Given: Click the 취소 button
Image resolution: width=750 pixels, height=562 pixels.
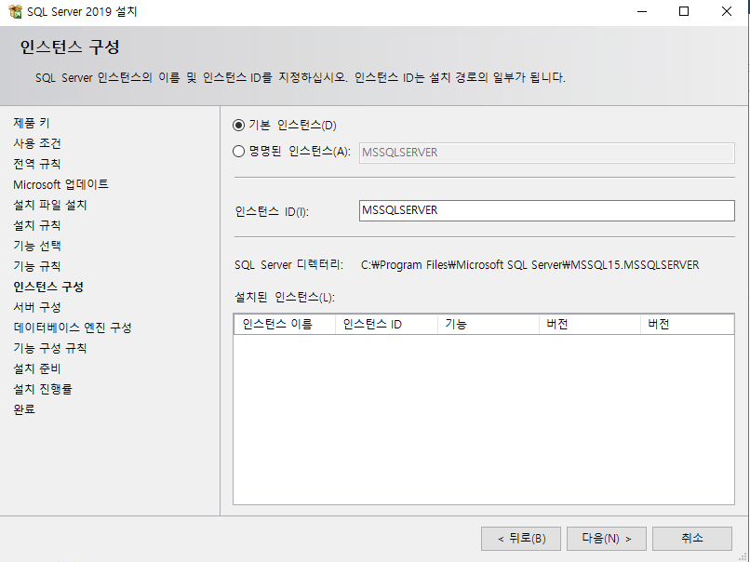Looking at the screenshot, I should tap(692, 539).
